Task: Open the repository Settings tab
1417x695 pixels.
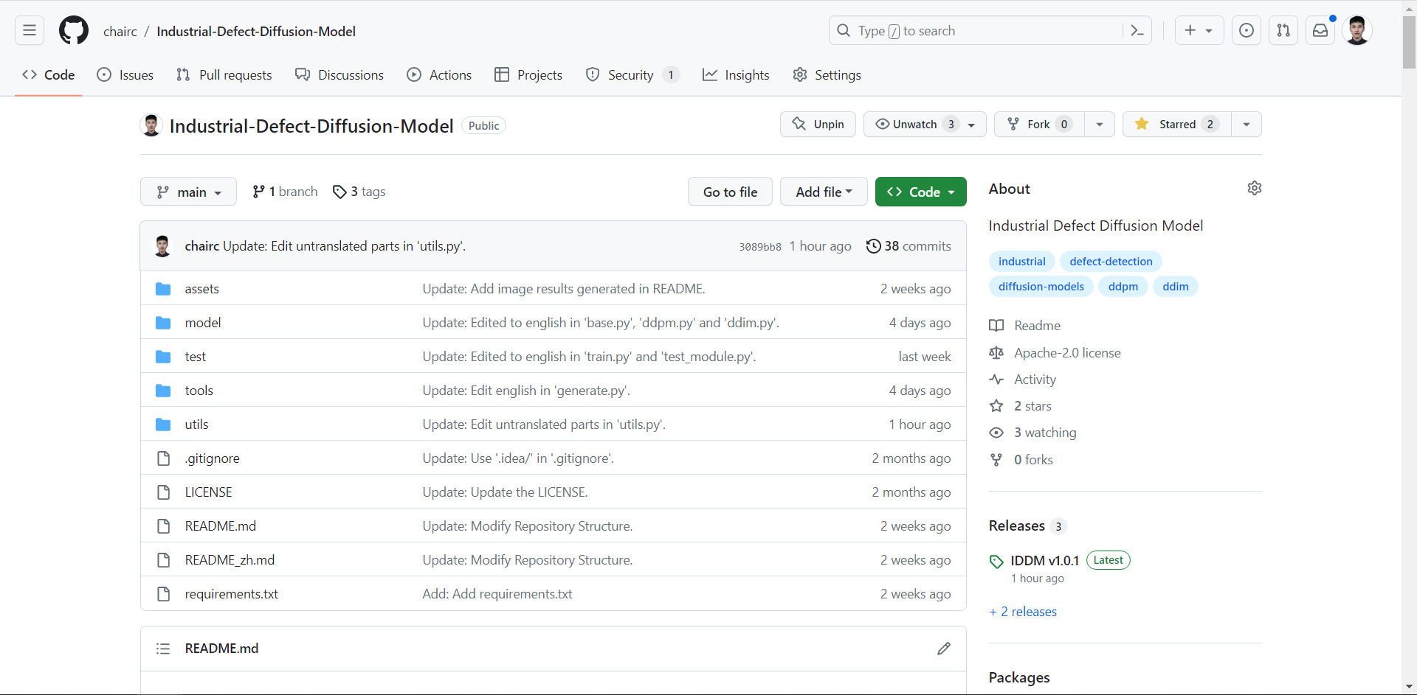Action: 827,75
